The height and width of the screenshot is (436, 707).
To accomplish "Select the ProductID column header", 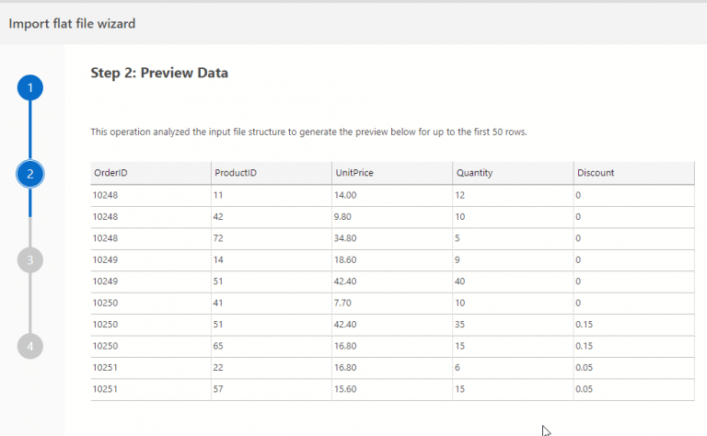I will tap(271, 173).
